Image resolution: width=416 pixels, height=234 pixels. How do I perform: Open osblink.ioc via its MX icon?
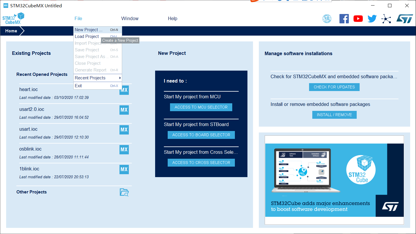click(x=124, y=150)
